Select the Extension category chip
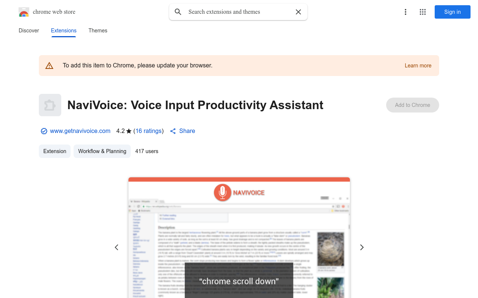This screenshot has height=298, width=478. point(55,151)
